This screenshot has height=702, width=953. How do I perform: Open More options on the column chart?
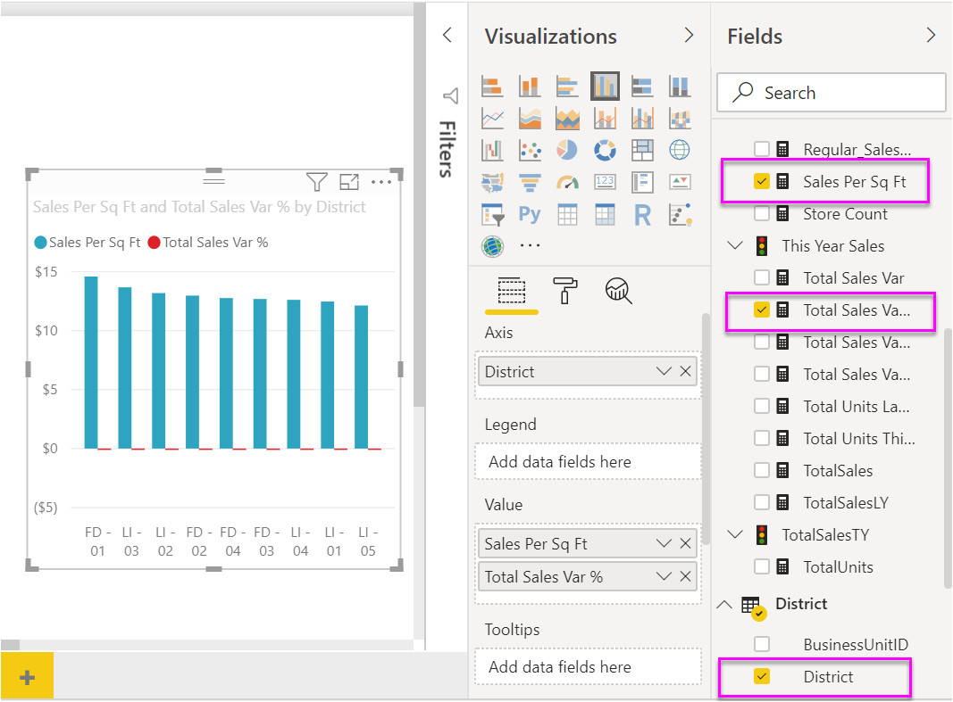[x=382, y=181]
